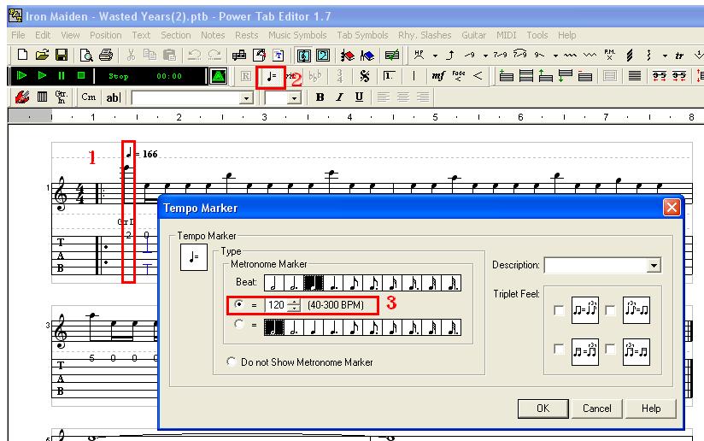Image resolution: width=704 pixels, height=441 pixels.
Task: Select half note in Beat row
Action: tap(273, 283)
